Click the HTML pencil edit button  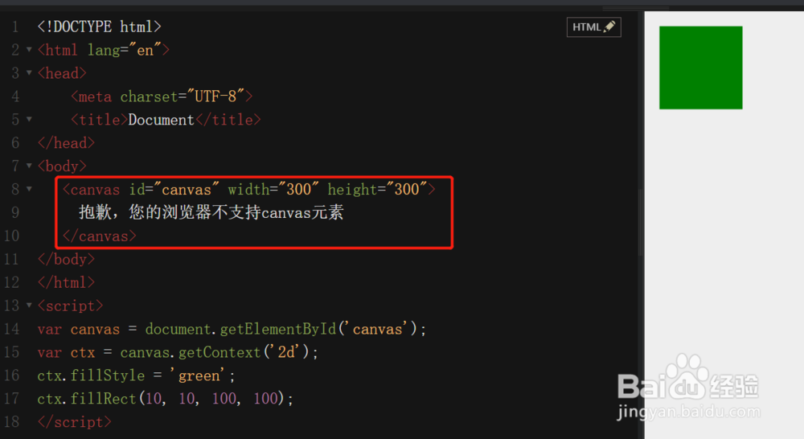(594, 27)
